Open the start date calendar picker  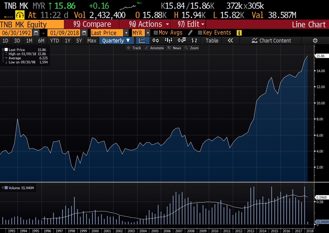pyautogui.click(x=36, y=33)
